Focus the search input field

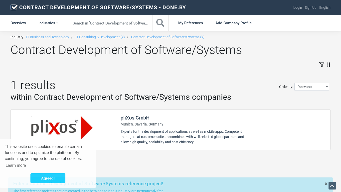(x=110, y=23)
